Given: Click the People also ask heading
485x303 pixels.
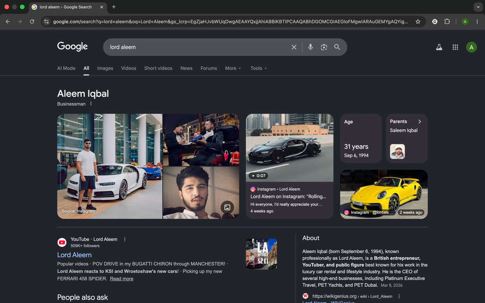Looking at the screenshot, I should point(83,297).
